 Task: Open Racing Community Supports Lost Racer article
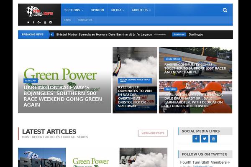click(195, 68)
